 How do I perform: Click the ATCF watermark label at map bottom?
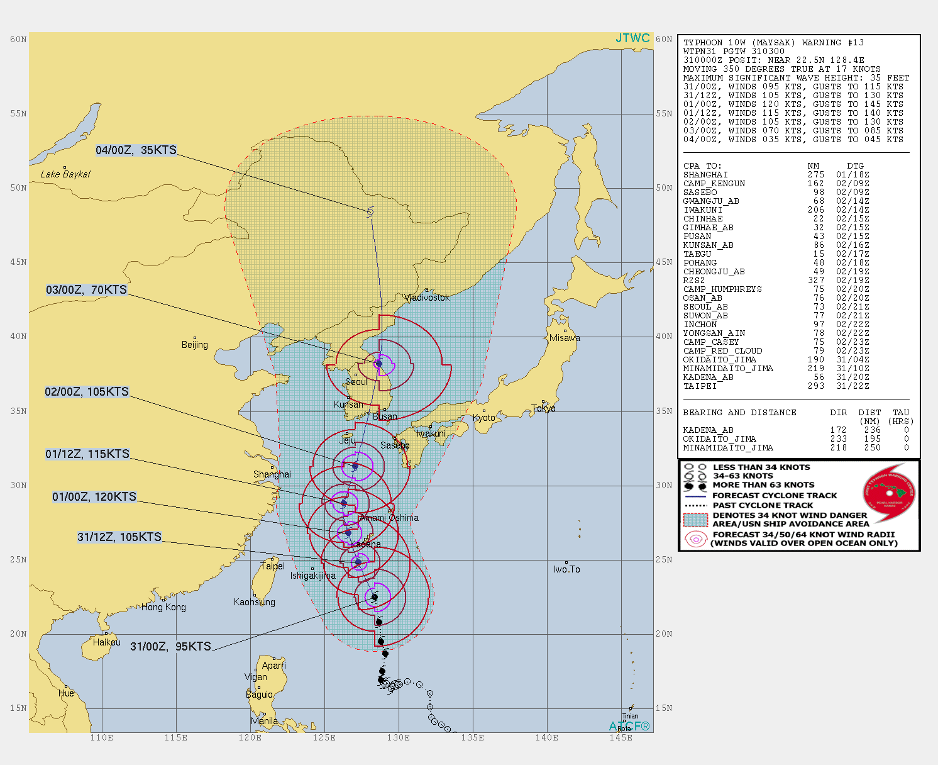[629, 726]
